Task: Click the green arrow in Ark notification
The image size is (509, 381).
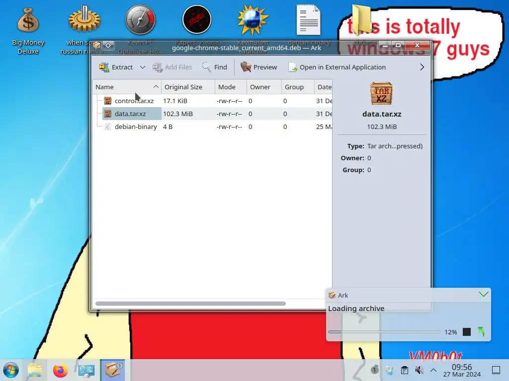Action: click(x=481, y=332)
